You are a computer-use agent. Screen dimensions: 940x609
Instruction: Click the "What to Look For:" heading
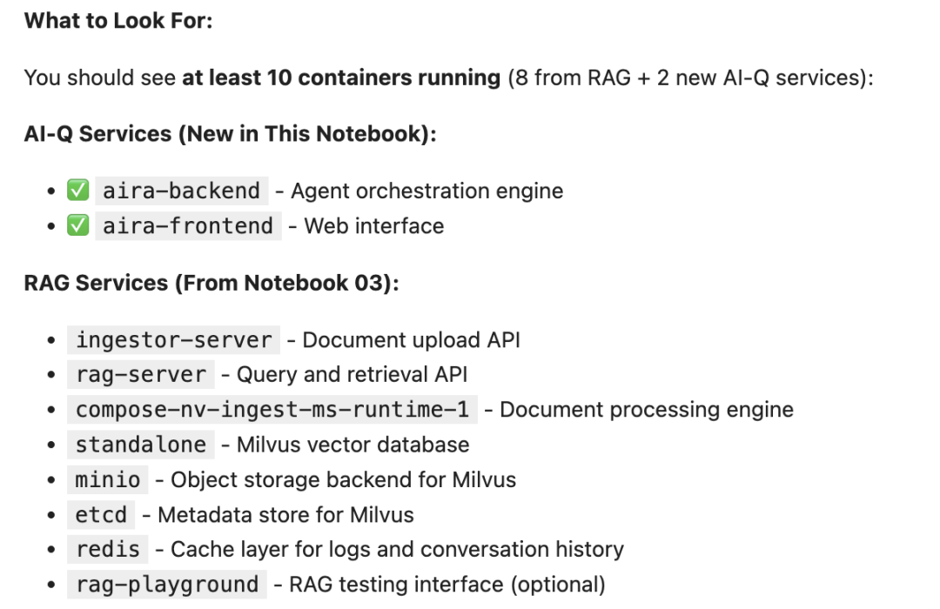pyautogui.click(x=118, y=21)
